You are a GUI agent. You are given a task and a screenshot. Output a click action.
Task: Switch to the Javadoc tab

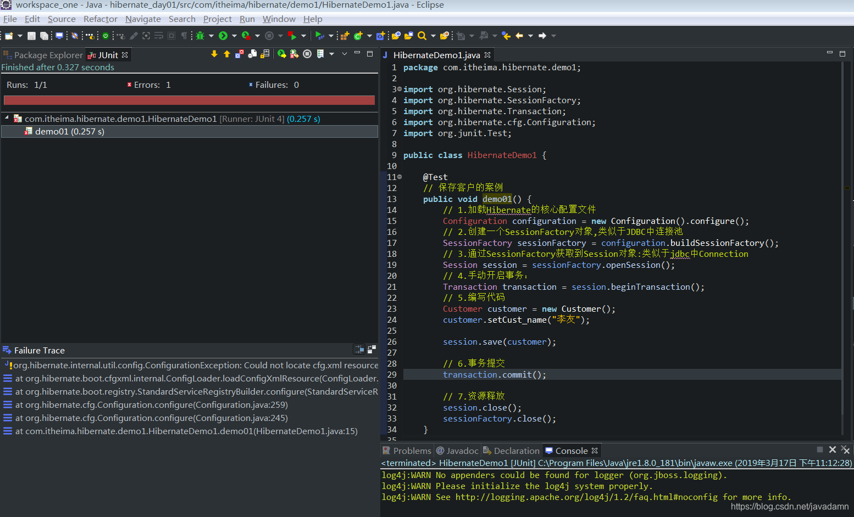tap(457, 451)
